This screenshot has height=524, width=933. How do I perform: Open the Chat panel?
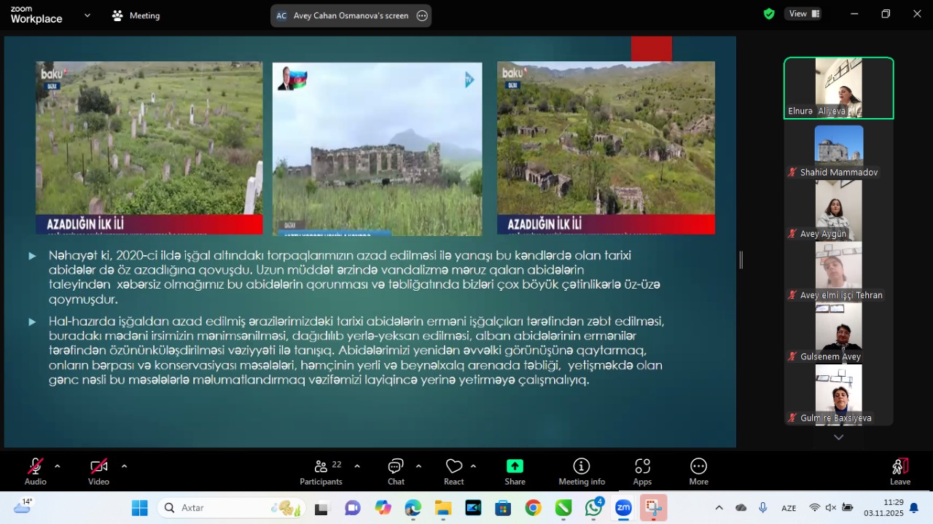[x=396, y=472]
